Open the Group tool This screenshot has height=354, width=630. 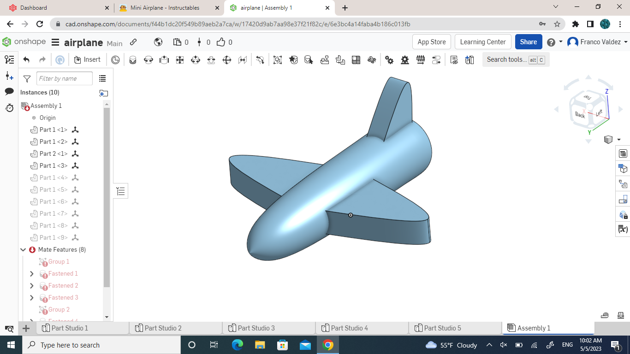277,59
